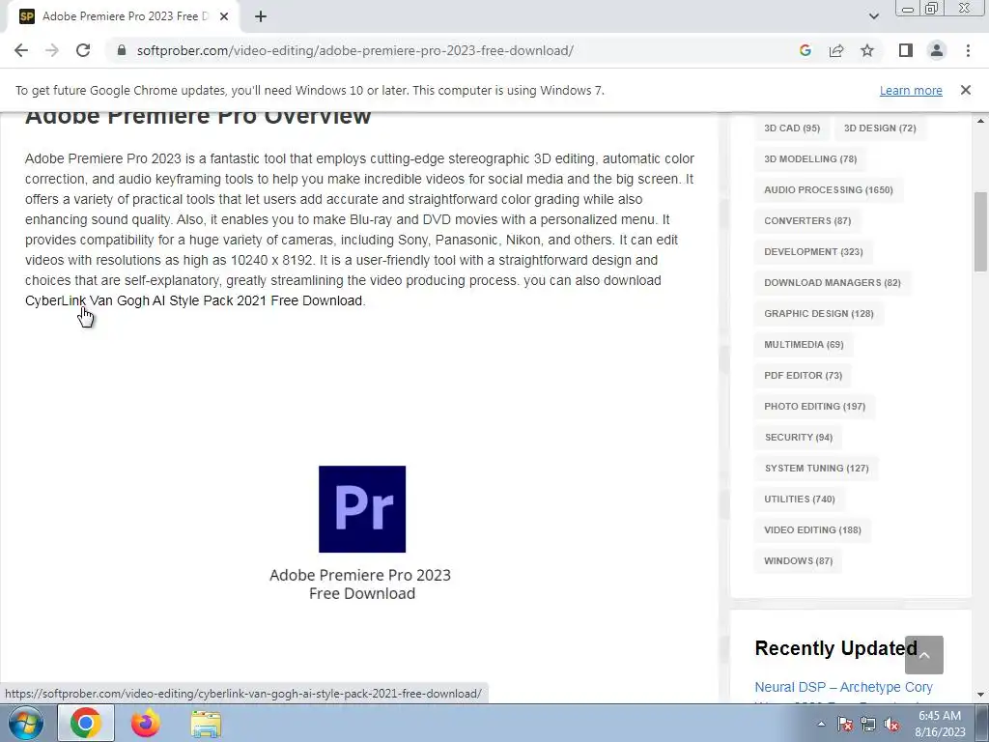Open the Learn more link

coord(911,90)
